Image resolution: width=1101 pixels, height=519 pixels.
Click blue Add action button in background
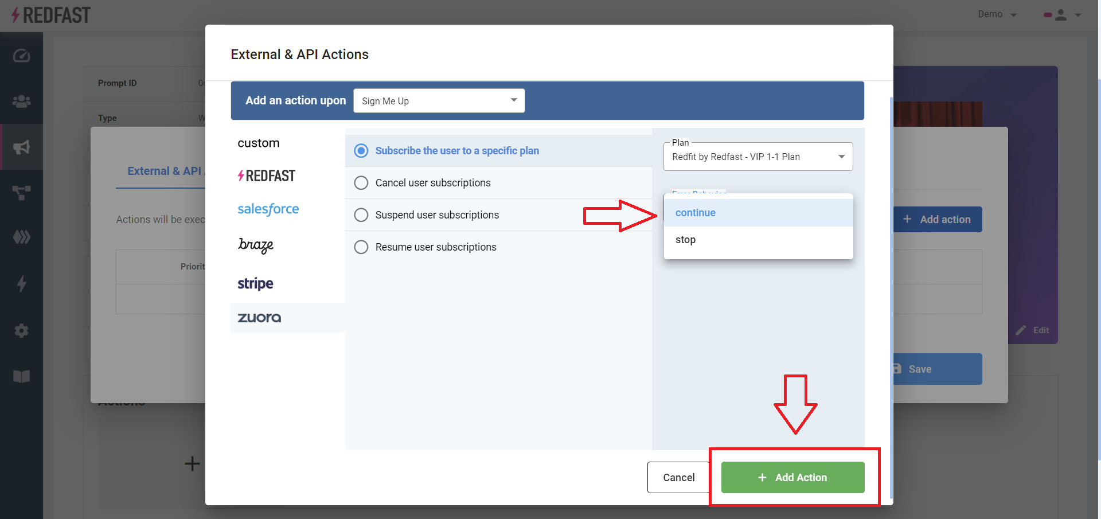point(938,219)
